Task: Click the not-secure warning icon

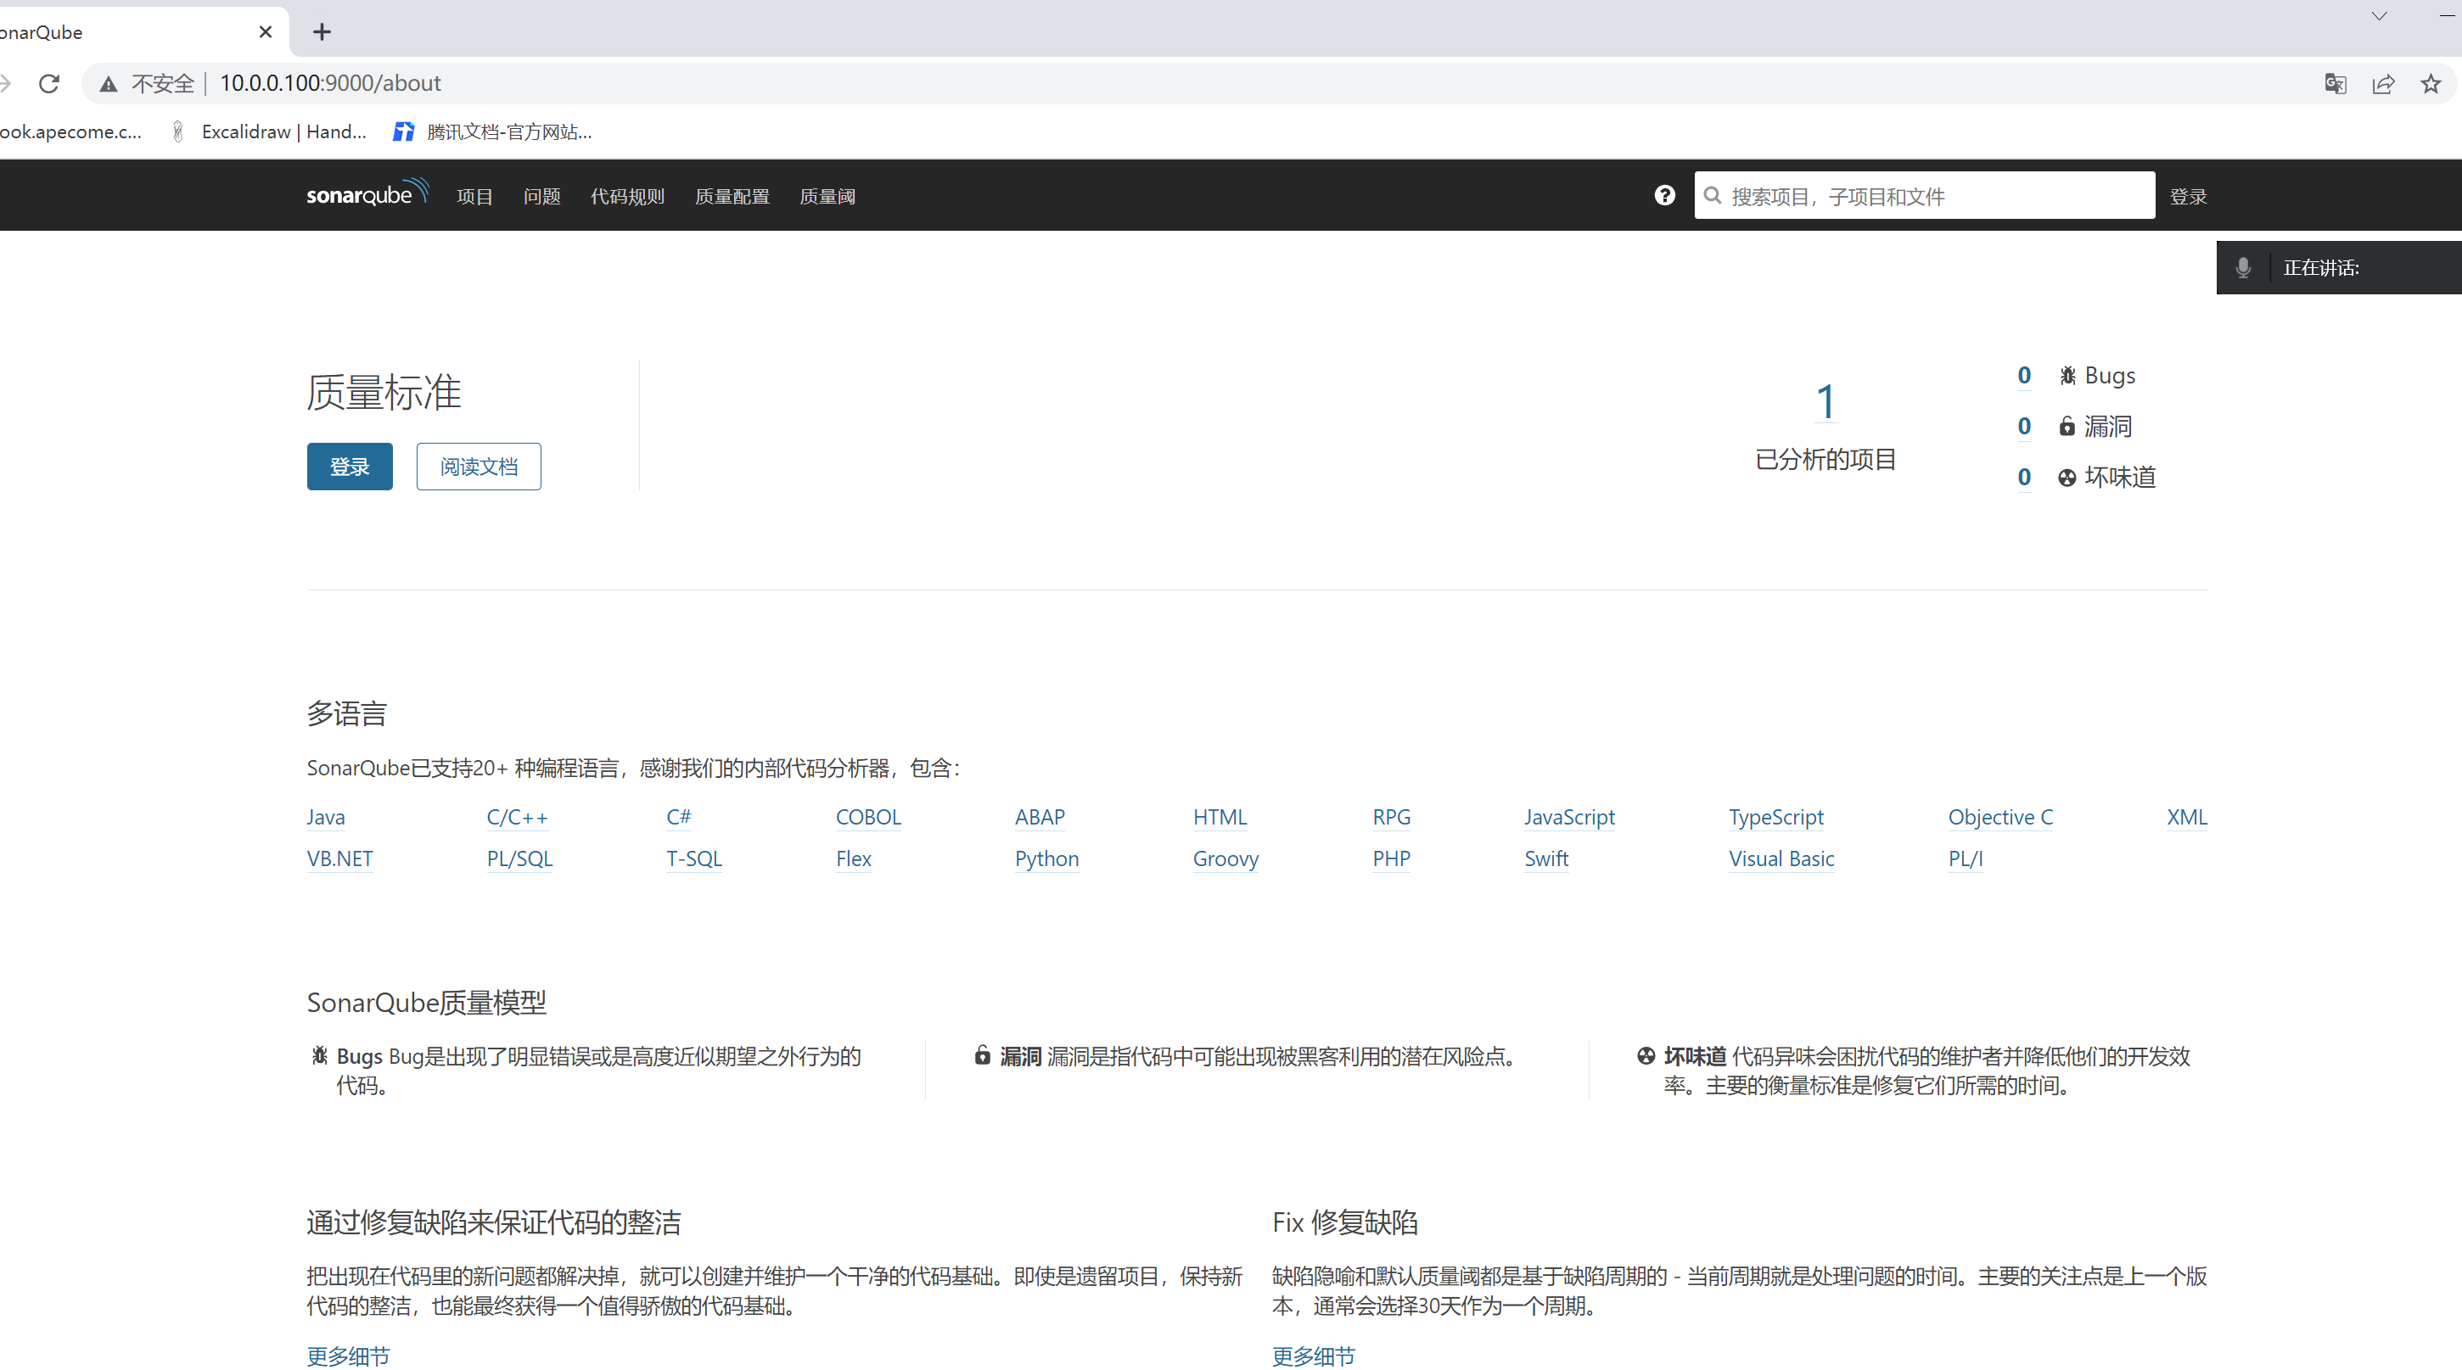Action: point(109,83)
